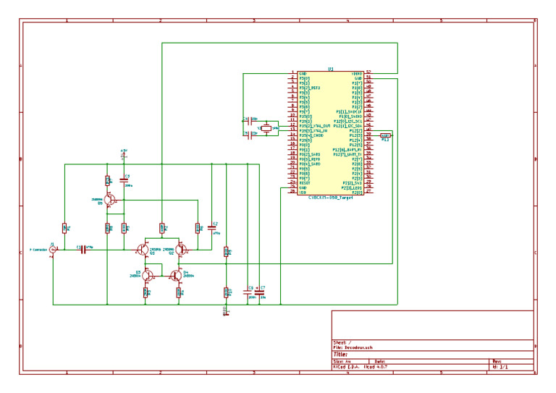This screenshot has width=556, height=393.
Task: Click the top wire running to pin 52
Action: coord(279,43)
